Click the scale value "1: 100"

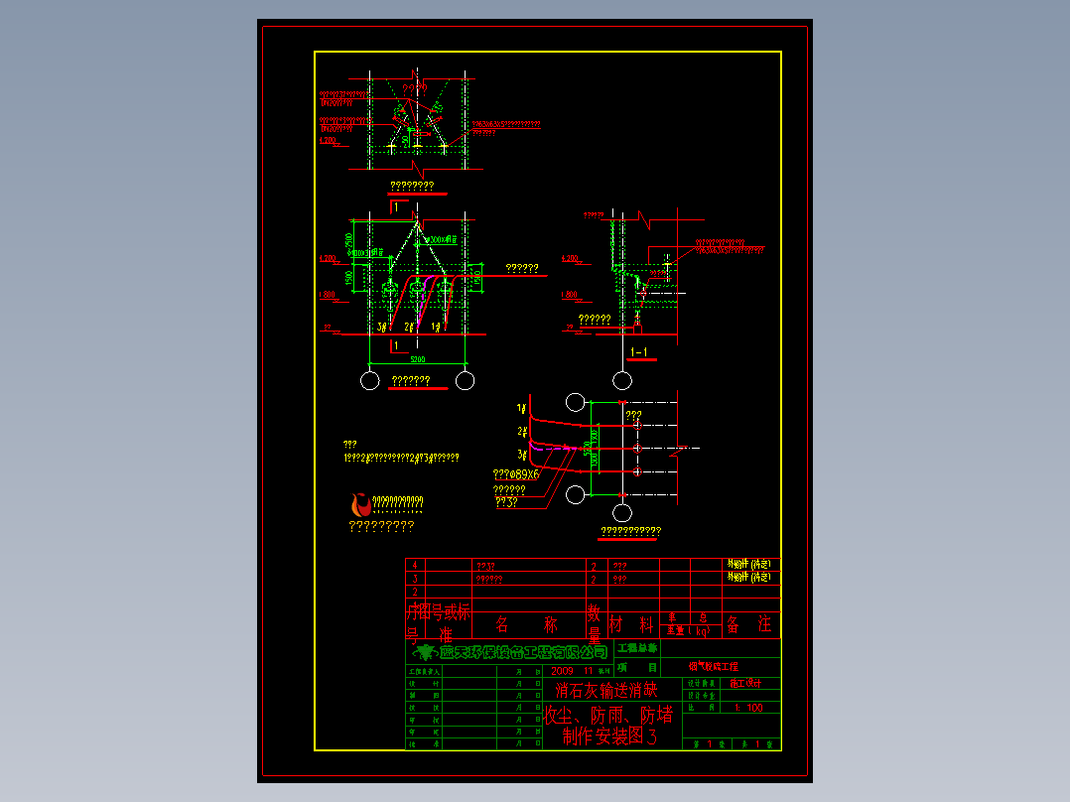748,708
